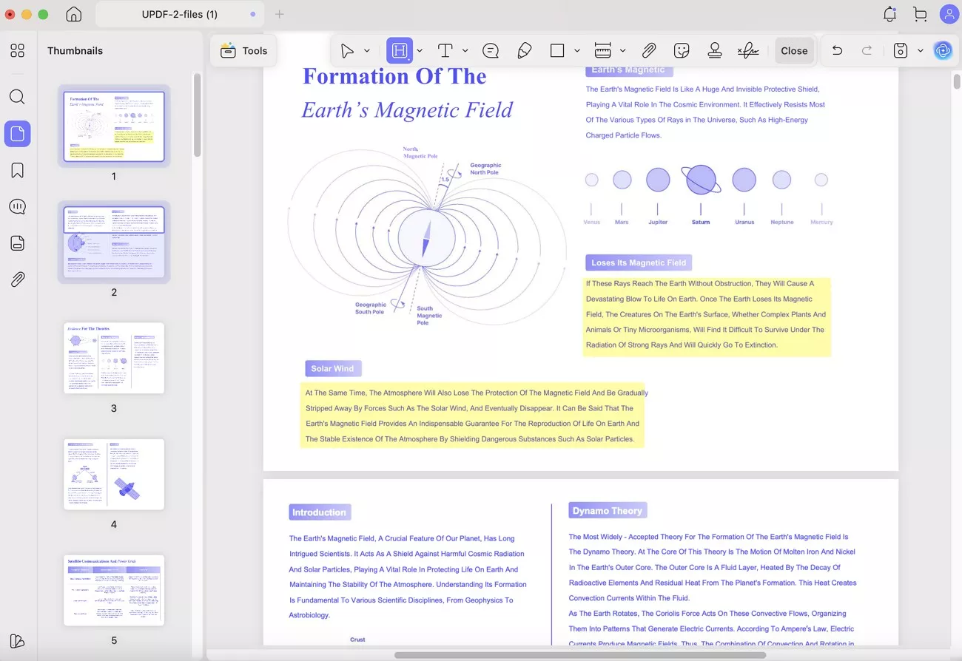Open the bookmarks panel in sidebar

[18, 170]
